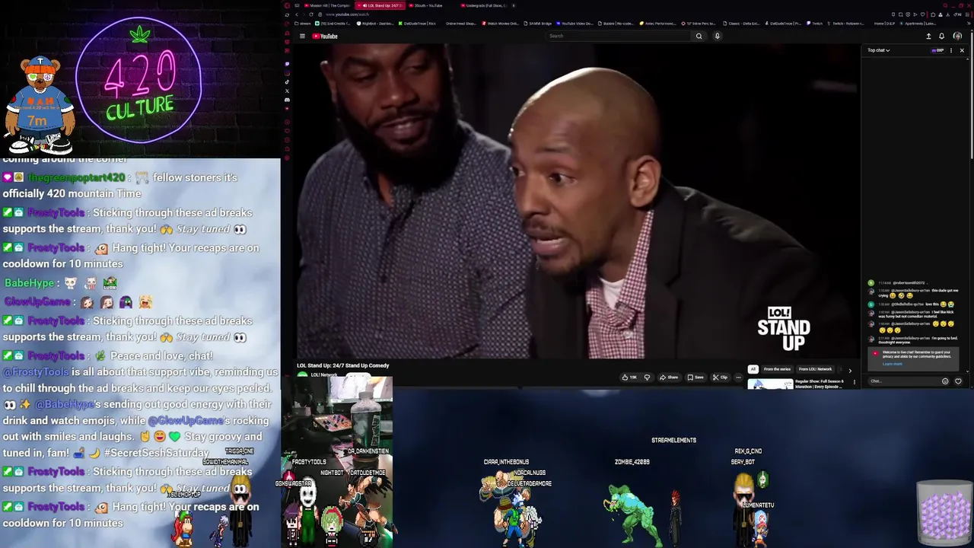Click the Save button under the video
The image size is (974, 548).
(695, 378)
